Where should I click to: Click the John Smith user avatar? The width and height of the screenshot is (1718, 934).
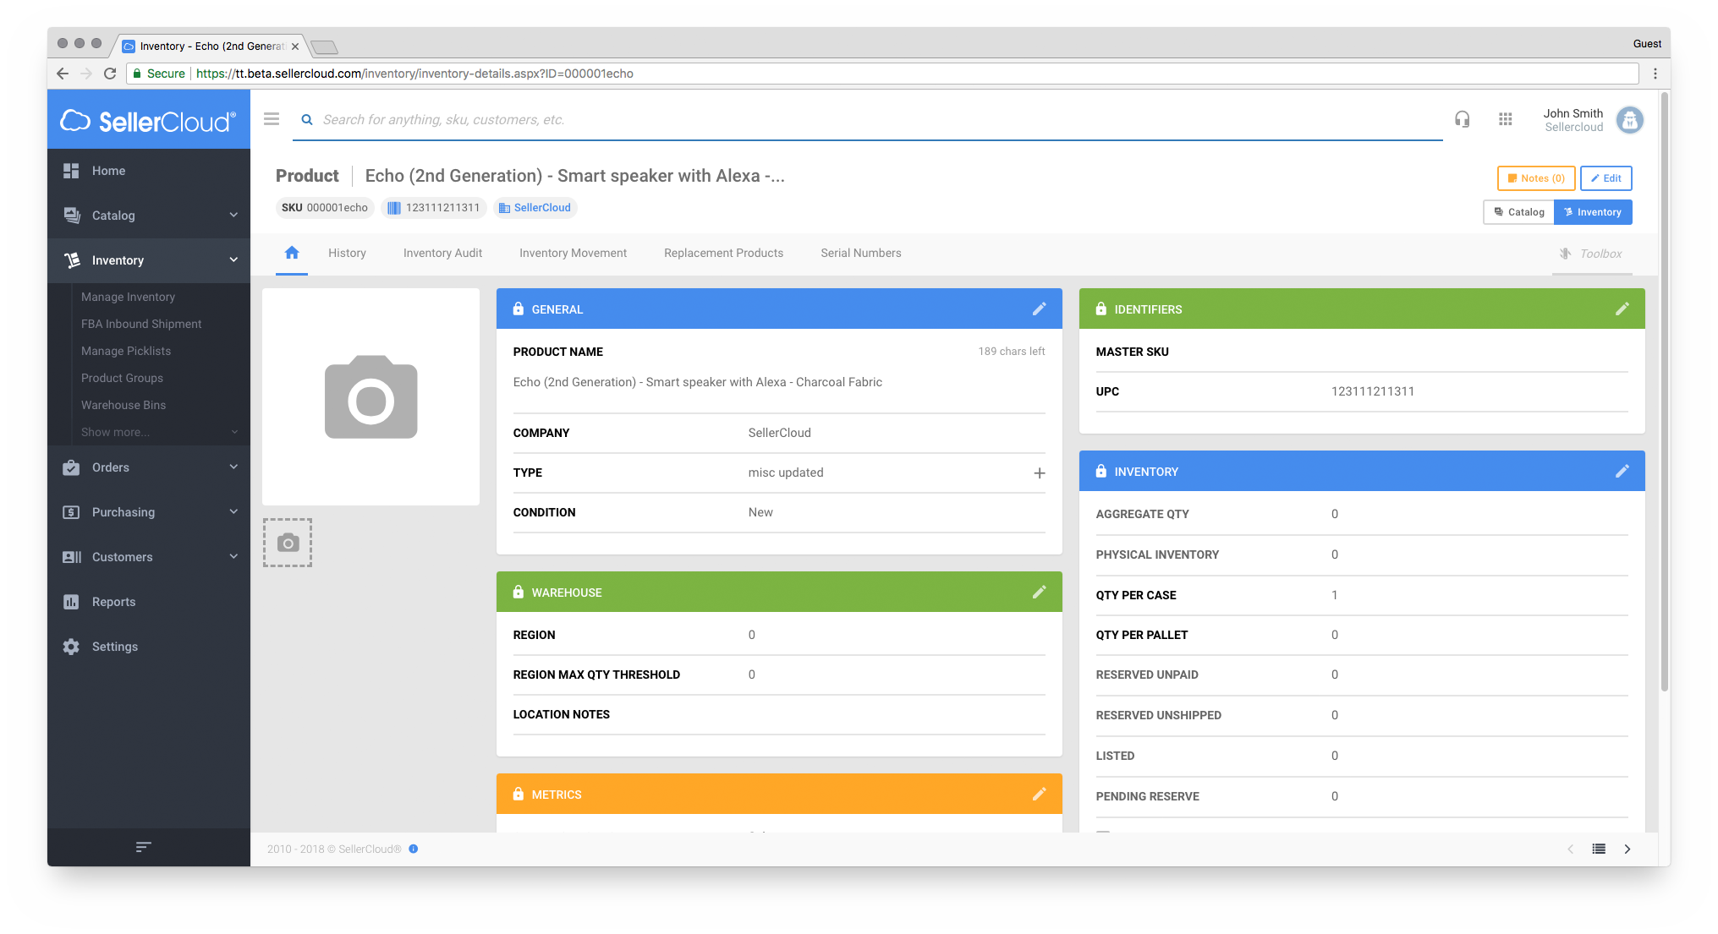tap(1630, 120)
